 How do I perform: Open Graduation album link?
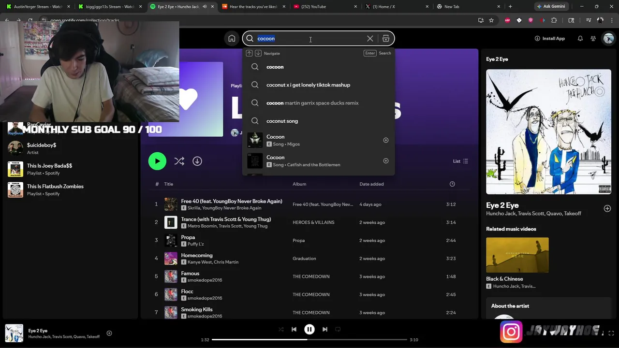304,259
